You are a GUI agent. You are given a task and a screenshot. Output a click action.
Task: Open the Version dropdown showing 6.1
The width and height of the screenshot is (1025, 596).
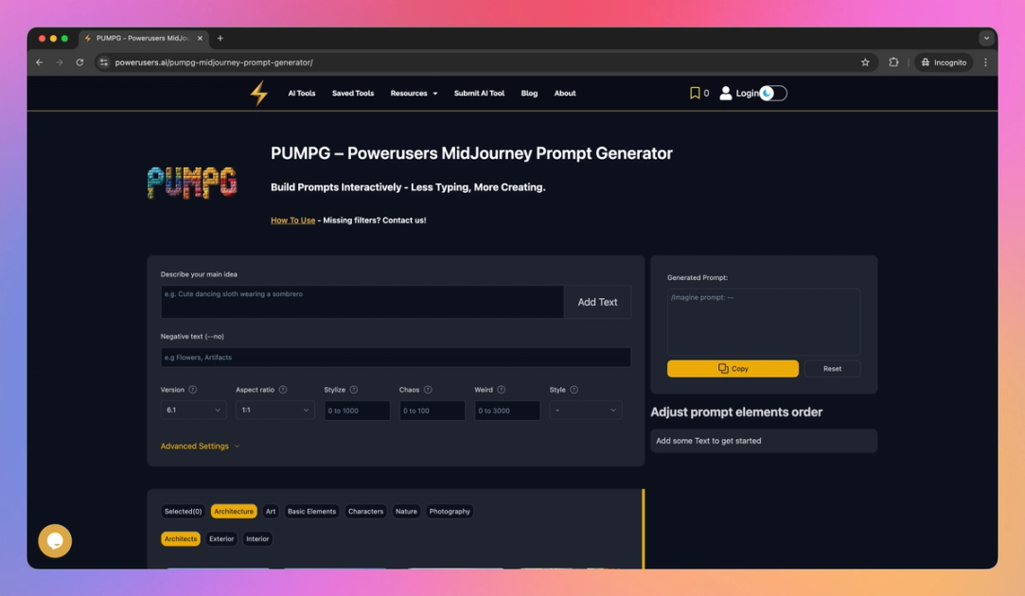click(x=192, y=410)
